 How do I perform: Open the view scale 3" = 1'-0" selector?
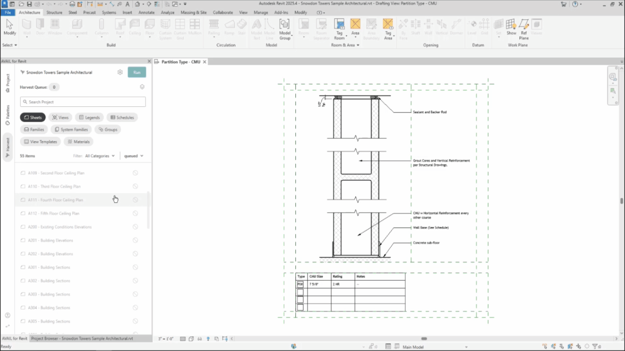coord(167,339)
